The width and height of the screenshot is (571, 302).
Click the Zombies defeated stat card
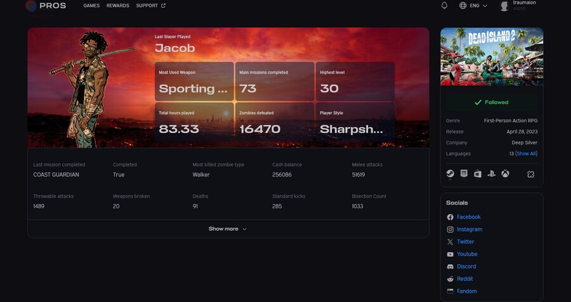[275, 122]
